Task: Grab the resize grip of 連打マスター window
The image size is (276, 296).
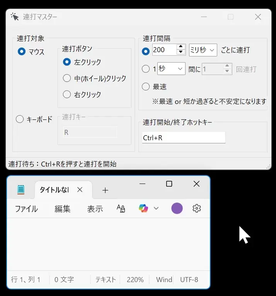Action: tap(268, 167)
